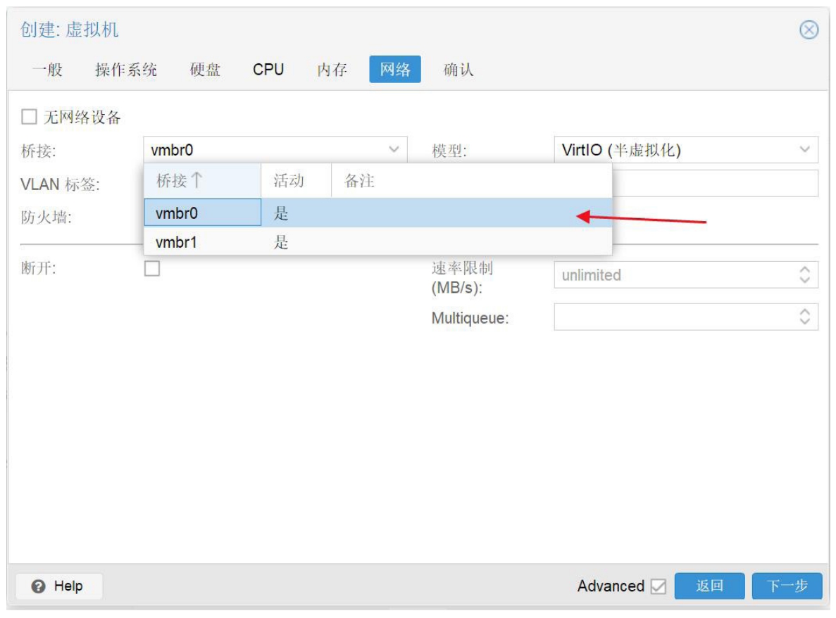Switch to the 一般 tab
This screenshot has width=836, height=618.
(x=47, y=70)
